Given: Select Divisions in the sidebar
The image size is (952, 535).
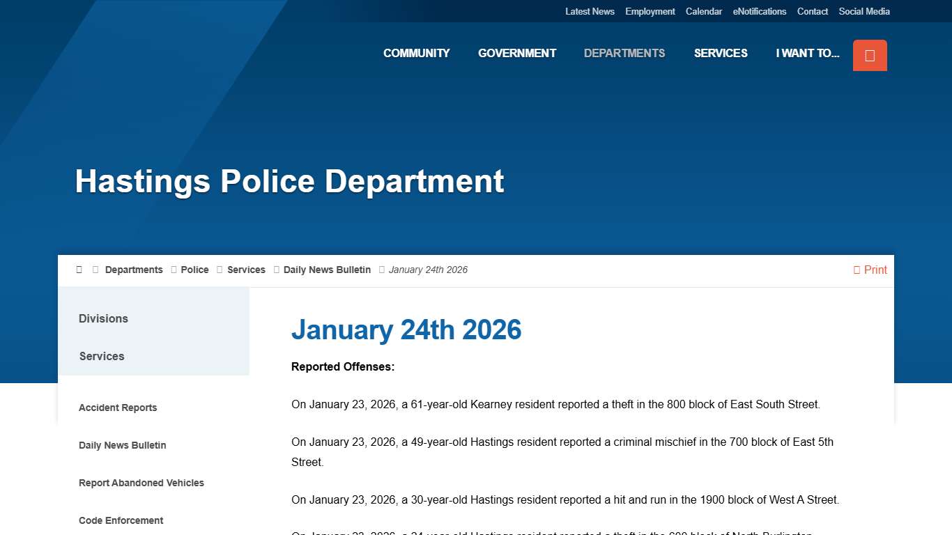Looking at the screenshot, I should (x=103, y=318).
